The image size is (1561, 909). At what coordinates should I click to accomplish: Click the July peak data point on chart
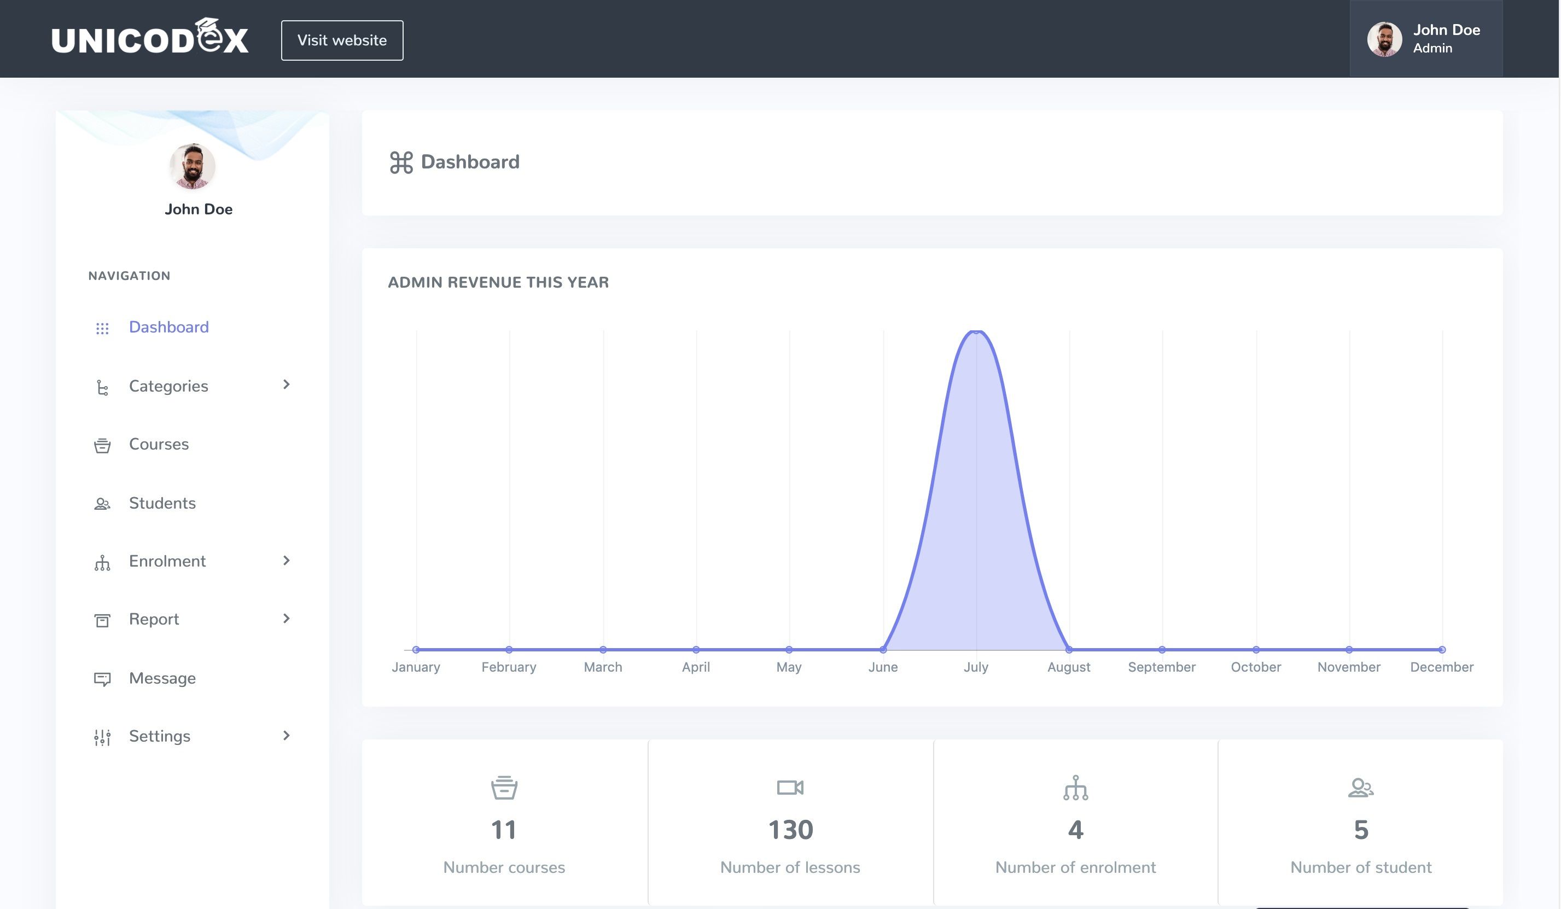pos(976,332)
